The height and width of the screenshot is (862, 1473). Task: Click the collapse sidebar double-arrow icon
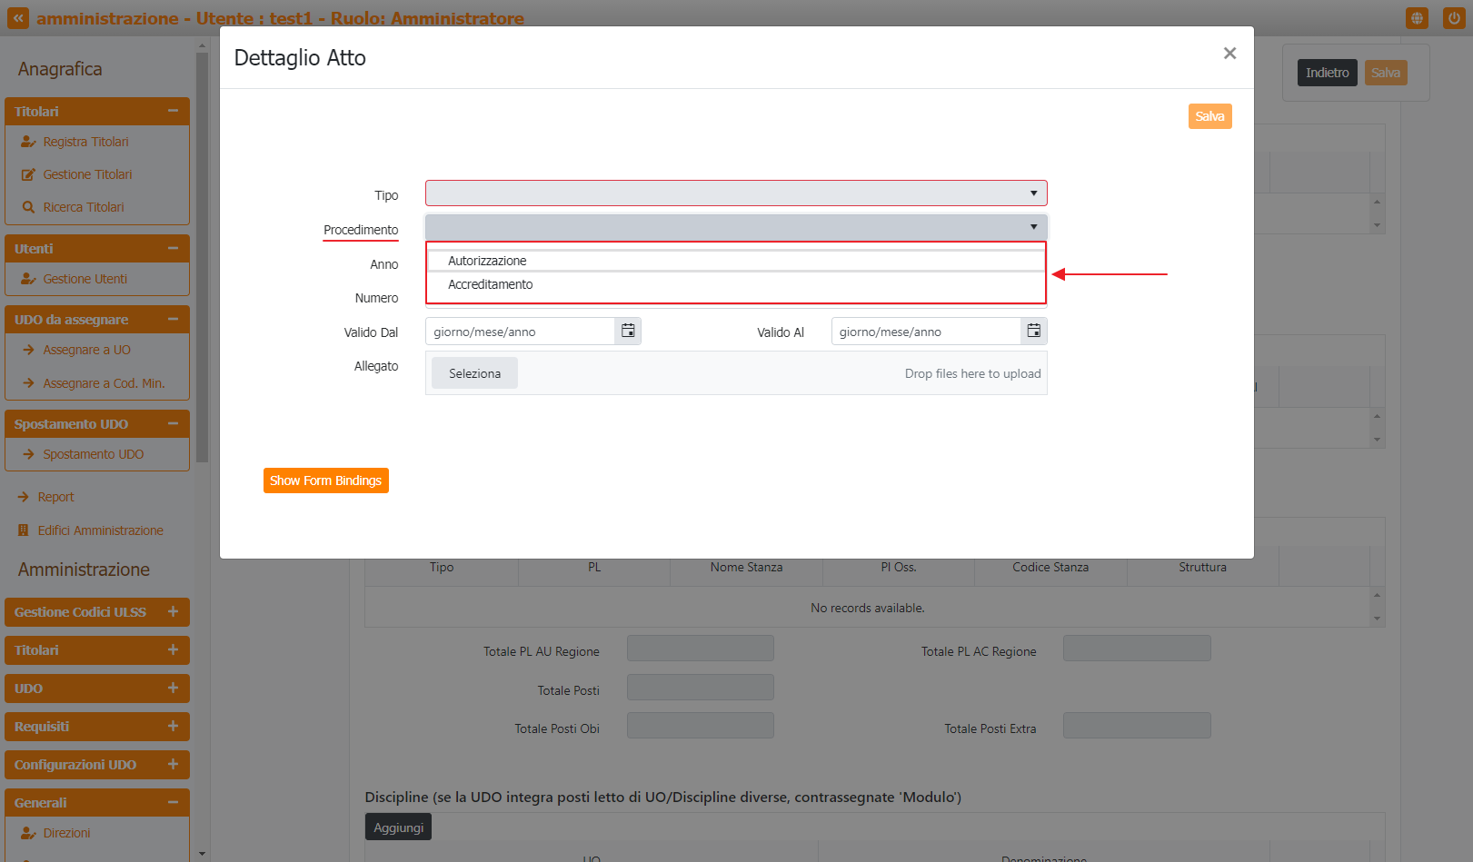click(18, 18)
